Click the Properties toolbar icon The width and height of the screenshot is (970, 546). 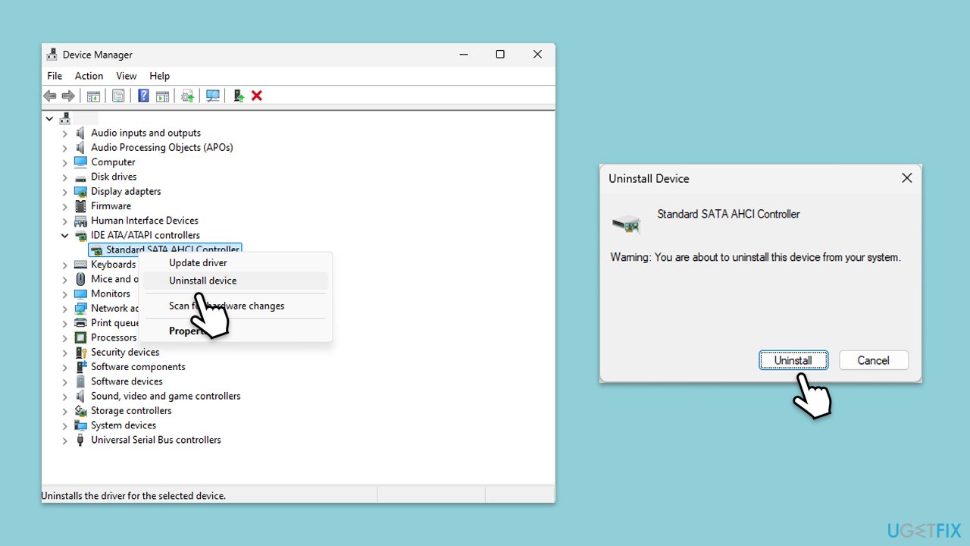(118, 96)
